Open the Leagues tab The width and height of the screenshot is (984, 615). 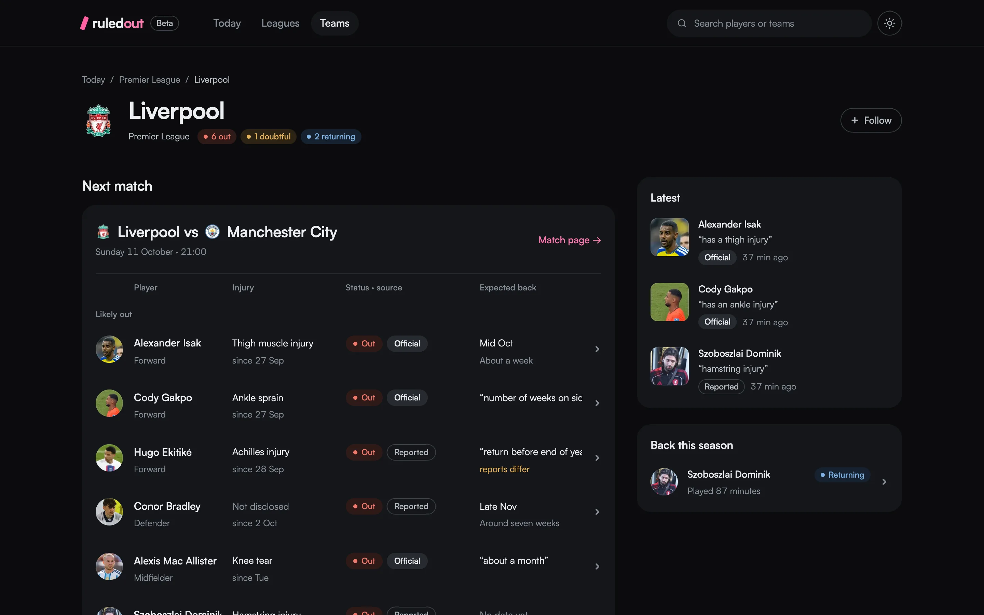pos(280,23)
